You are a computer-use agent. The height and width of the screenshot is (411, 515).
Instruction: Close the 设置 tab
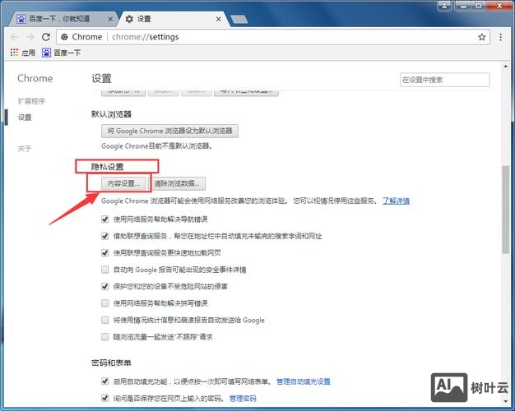(x=218, y=20)
